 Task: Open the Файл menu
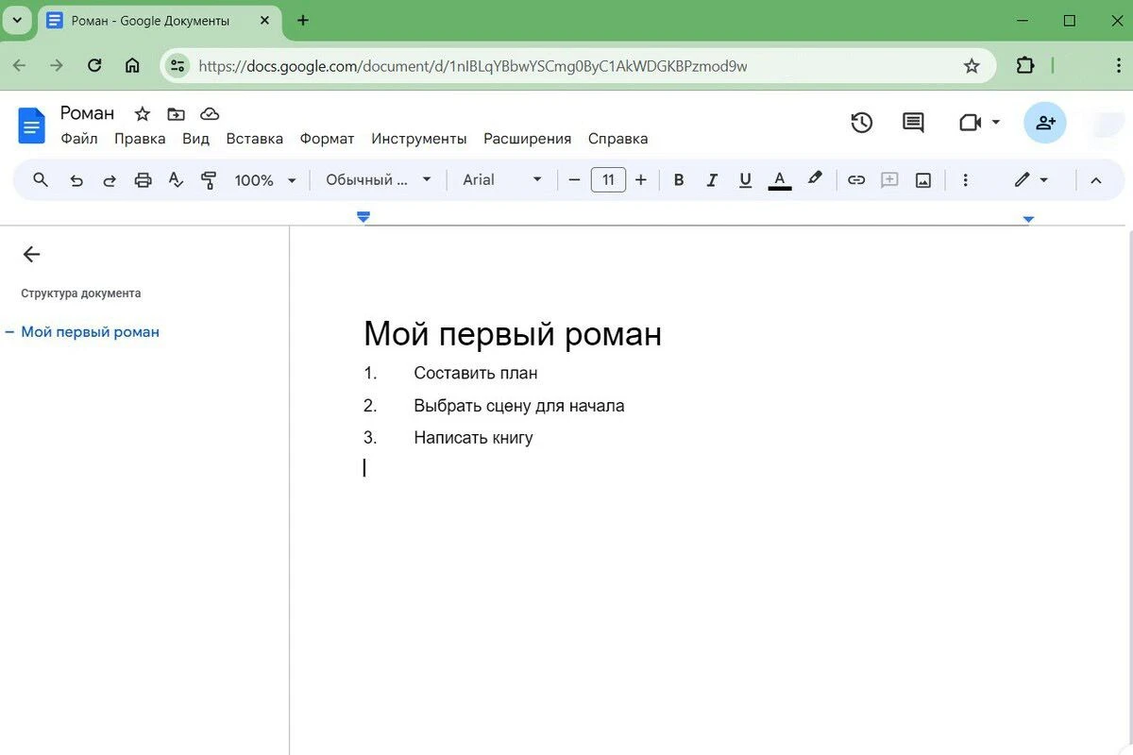79,139
